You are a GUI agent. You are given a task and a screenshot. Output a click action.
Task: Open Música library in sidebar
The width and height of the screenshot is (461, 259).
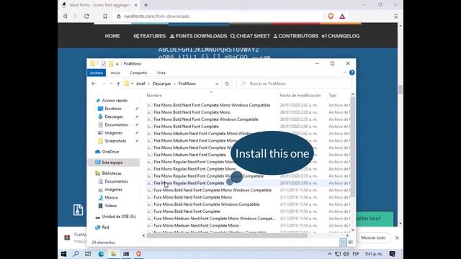click(x=111, y=198)
